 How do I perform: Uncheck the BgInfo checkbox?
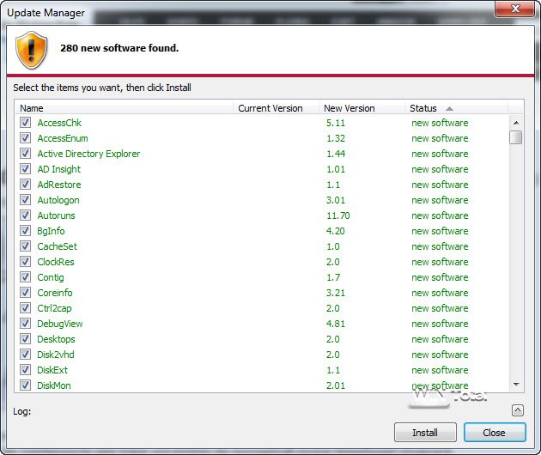point(25,231)
